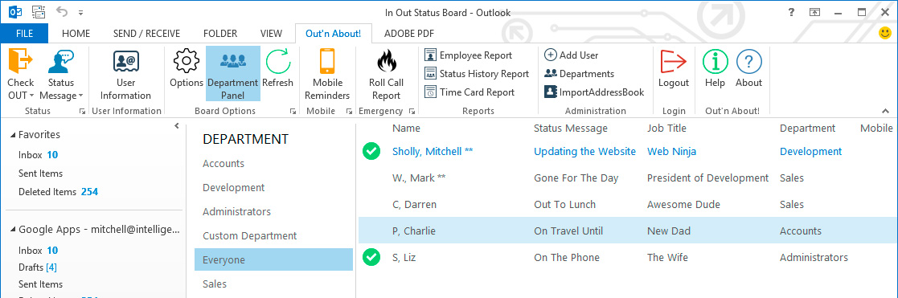Image resolution: width=898 pixels, height=298 pixels.
Task: Open the Options gear icon
Action: click(x=187, y=61)
